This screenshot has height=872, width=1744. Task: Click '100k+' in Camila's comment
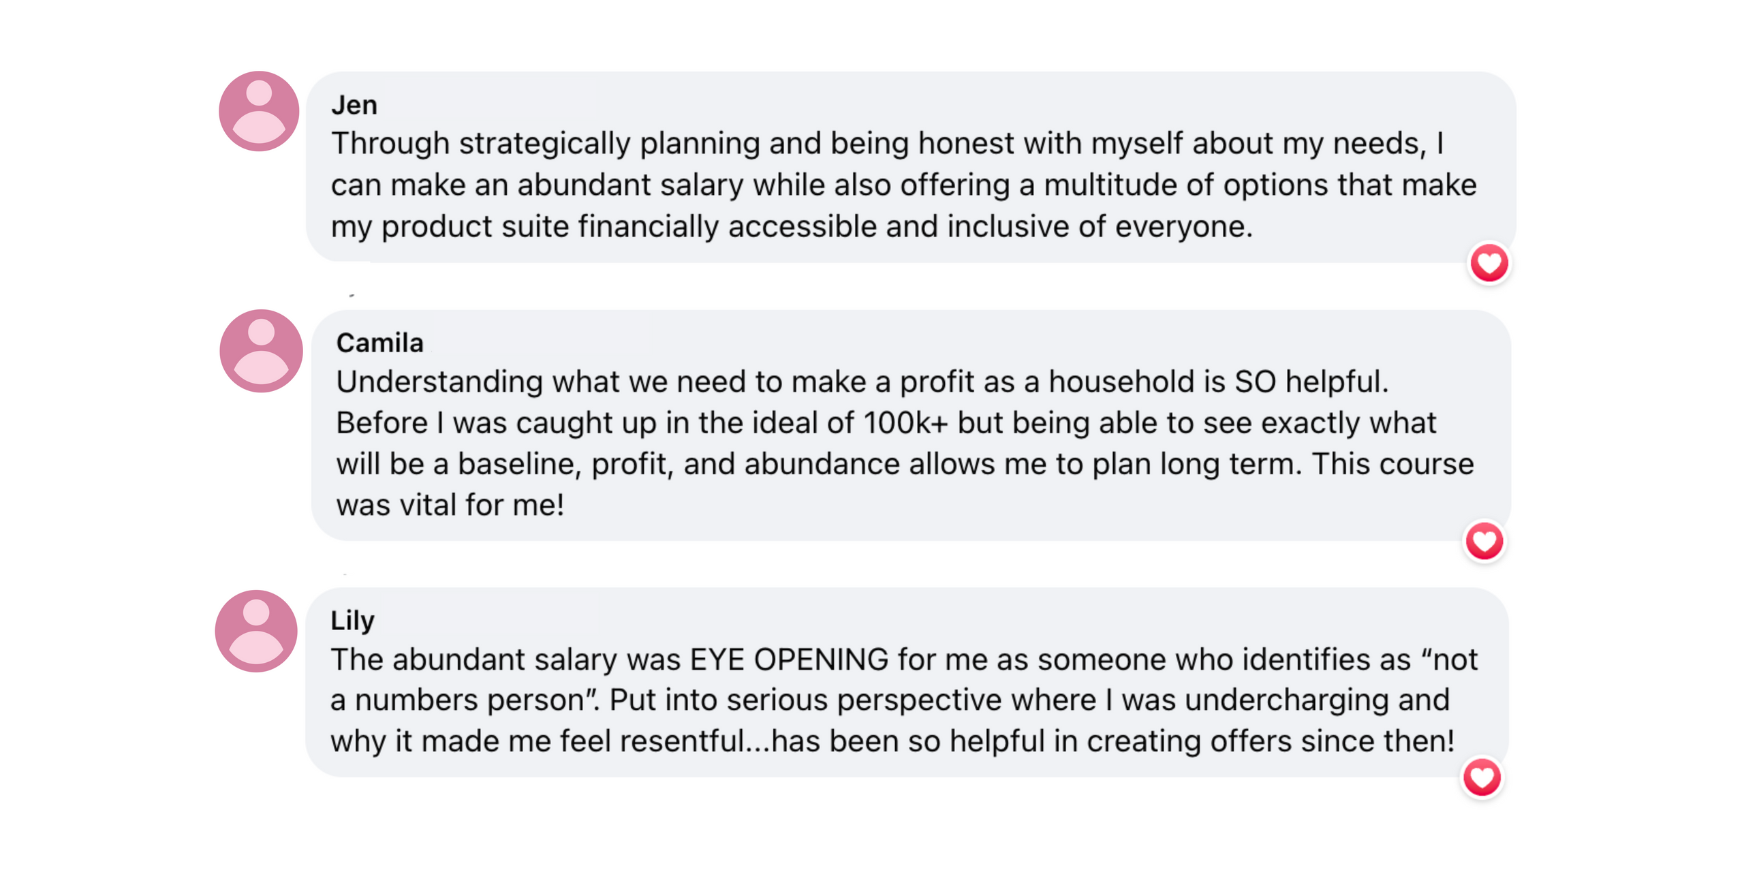[905, 422]
